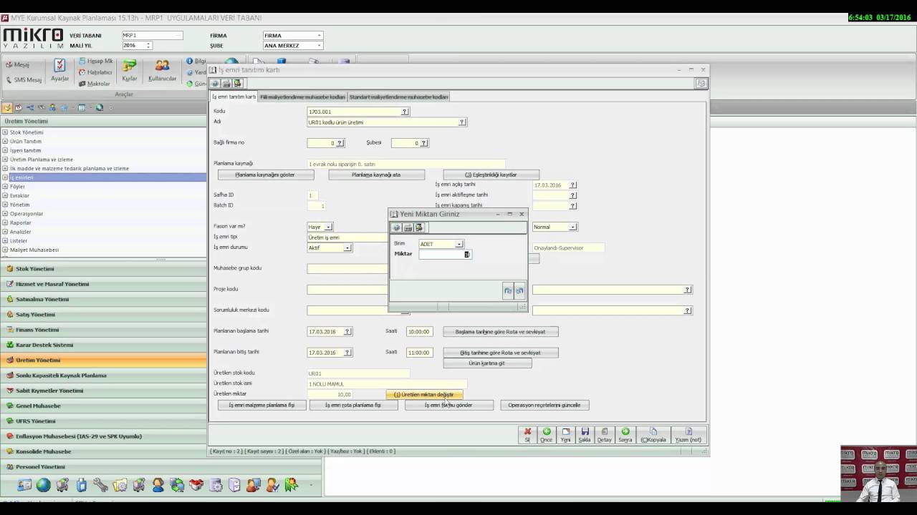Viewport: 917px width, 515px height.
Task: Click Eşleştirildiği kayıtlar button
Action: click(x=491, y=175)
